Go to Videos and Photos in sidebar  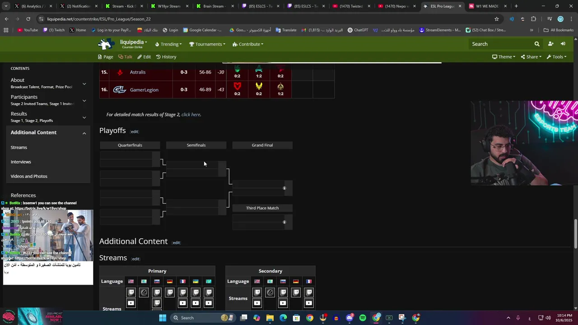pyautogui.click(x=29, y=176)
